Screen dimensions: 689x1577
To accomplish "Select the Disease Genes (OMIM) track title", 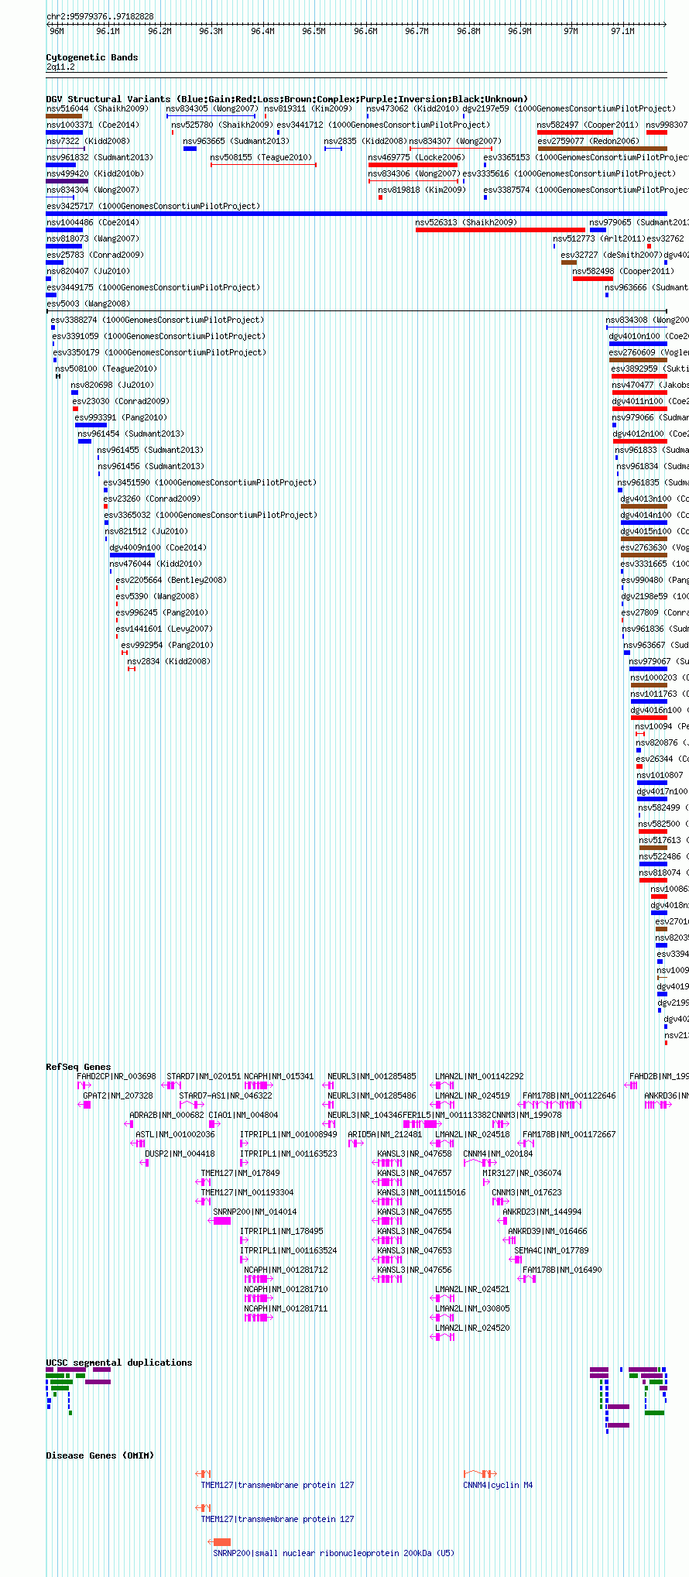I will pos(100,1455).
